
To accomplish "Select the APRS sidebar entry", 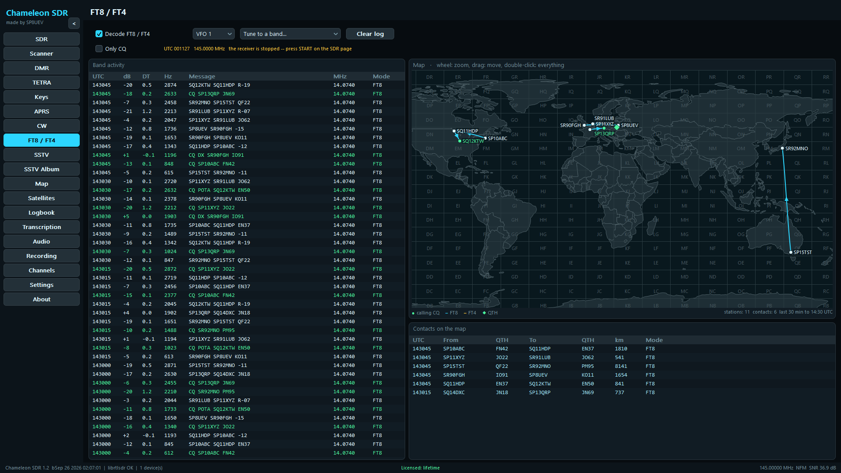I will coord(42,111).
